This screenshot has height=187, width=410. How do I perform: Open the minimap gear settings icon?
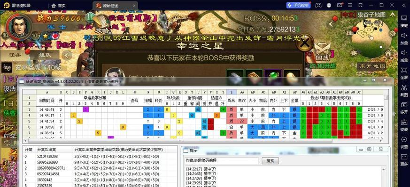pyautogui.click(x=393, y=33)
